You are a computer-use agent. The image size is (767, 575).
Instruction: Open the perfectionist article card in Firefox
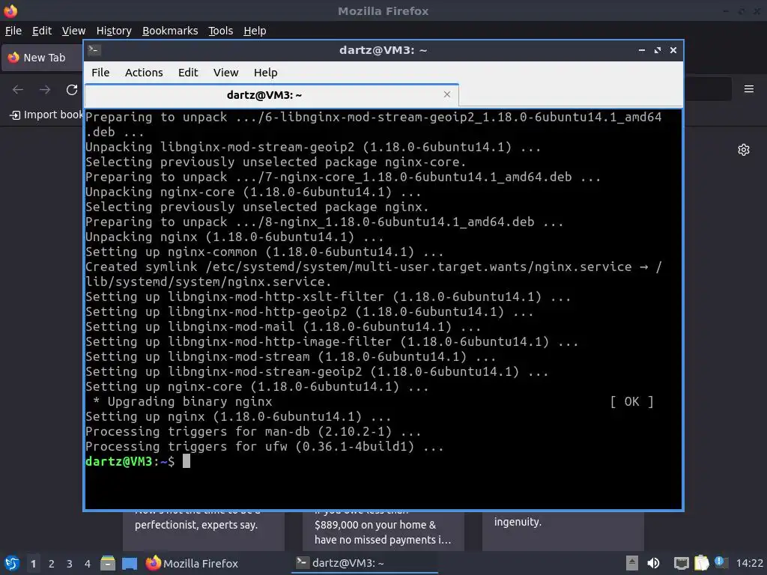pos(204,530)
